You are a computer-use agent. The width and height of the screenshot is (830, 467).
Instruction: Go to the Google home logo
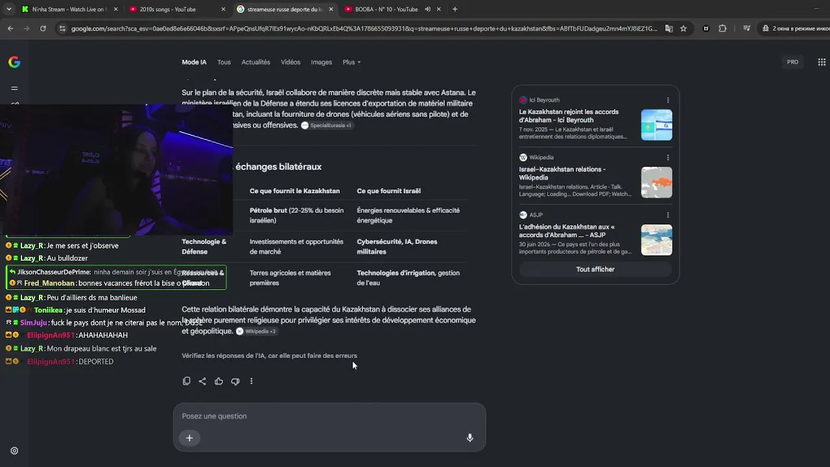pos(14,62)
